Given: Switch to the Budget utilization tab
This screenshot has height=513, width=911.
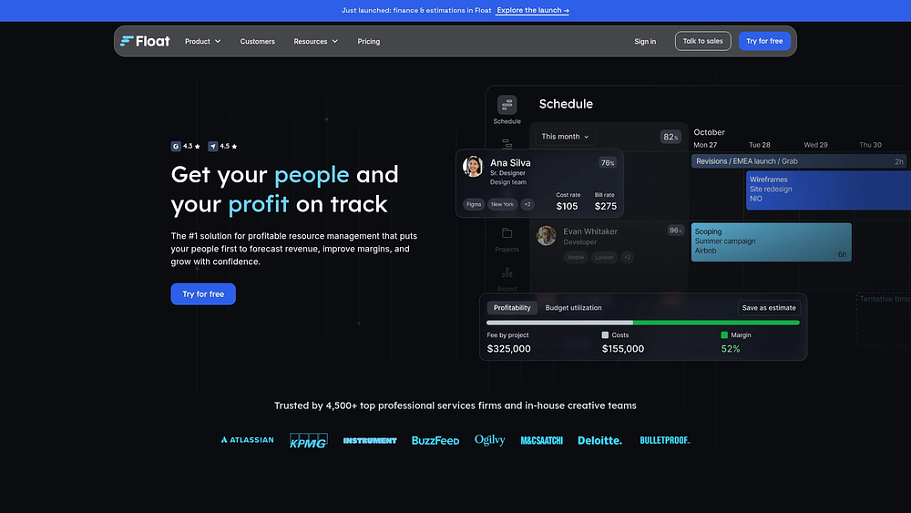Looking at the screenshot, I should (x=573, y=308).
